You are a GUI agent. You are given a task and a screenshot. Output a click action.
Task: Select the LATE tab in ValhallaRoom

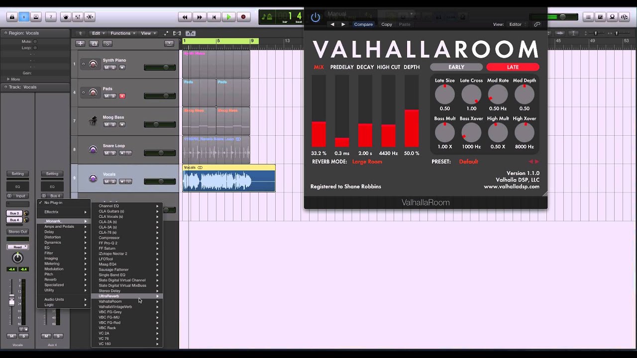point(513,67)
